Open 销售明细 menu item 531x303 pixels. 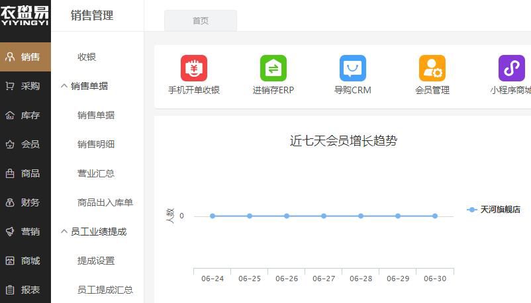[x=96, y=144]
